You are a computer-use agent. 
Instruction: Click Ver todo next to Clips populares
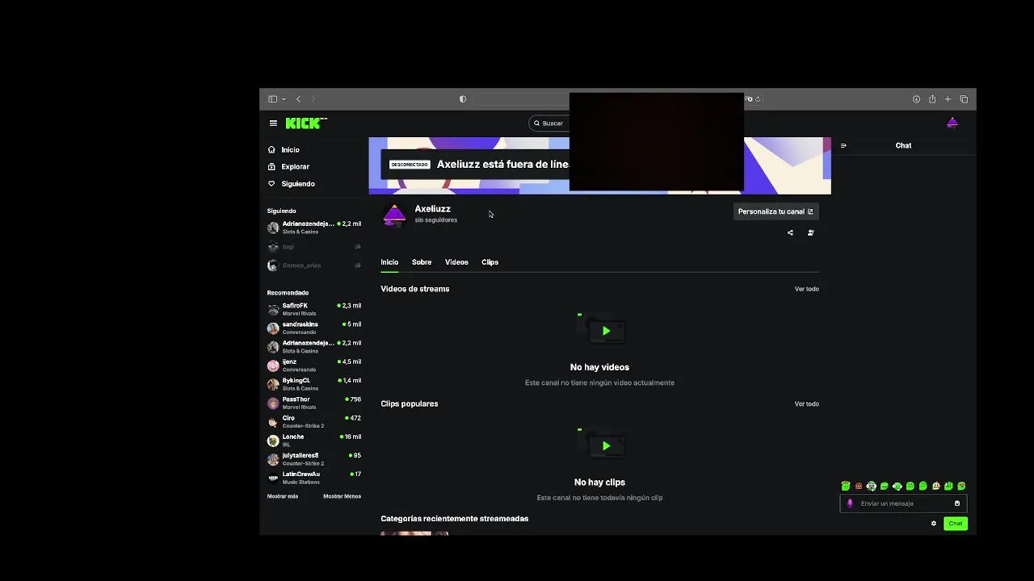click(x=806, y=404)
